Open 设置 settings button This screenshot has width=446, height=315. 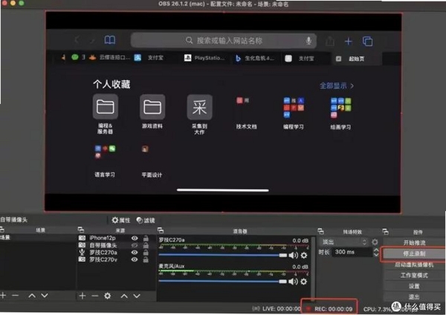click(414, 286)
